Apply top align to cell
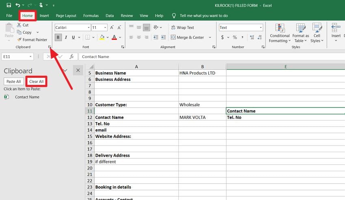Image resolution: width=345 pixels, height=200 pixels. [132, 27]
